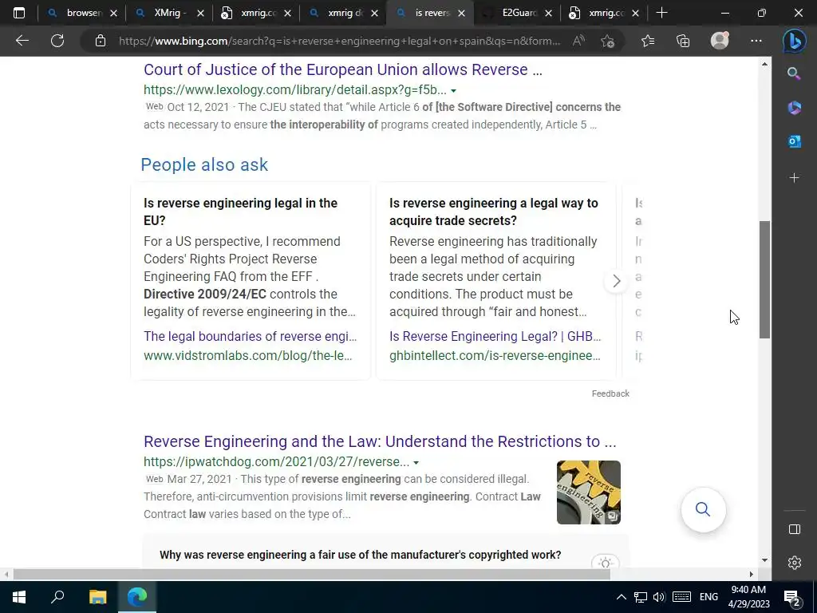Screen dimensions: 817x613
Task: Click the scroll left arrow
Action: pos(6,575)
